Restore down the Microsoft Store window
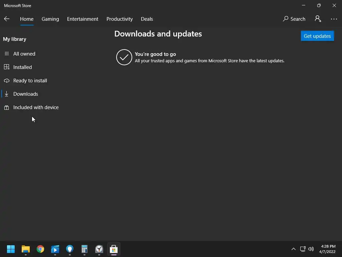The width and height of the screenshot is (342, 257). click(x=319, y=5)
